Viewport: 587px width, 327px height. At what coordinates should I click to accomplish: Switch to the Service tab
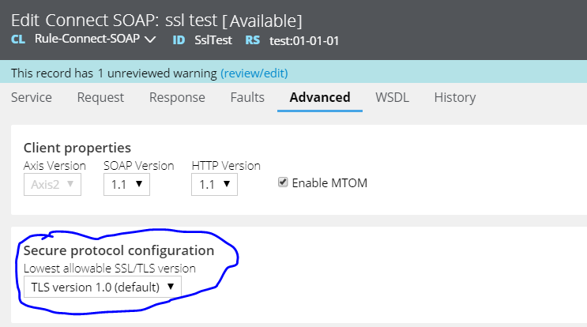click(x=32, y=97)
